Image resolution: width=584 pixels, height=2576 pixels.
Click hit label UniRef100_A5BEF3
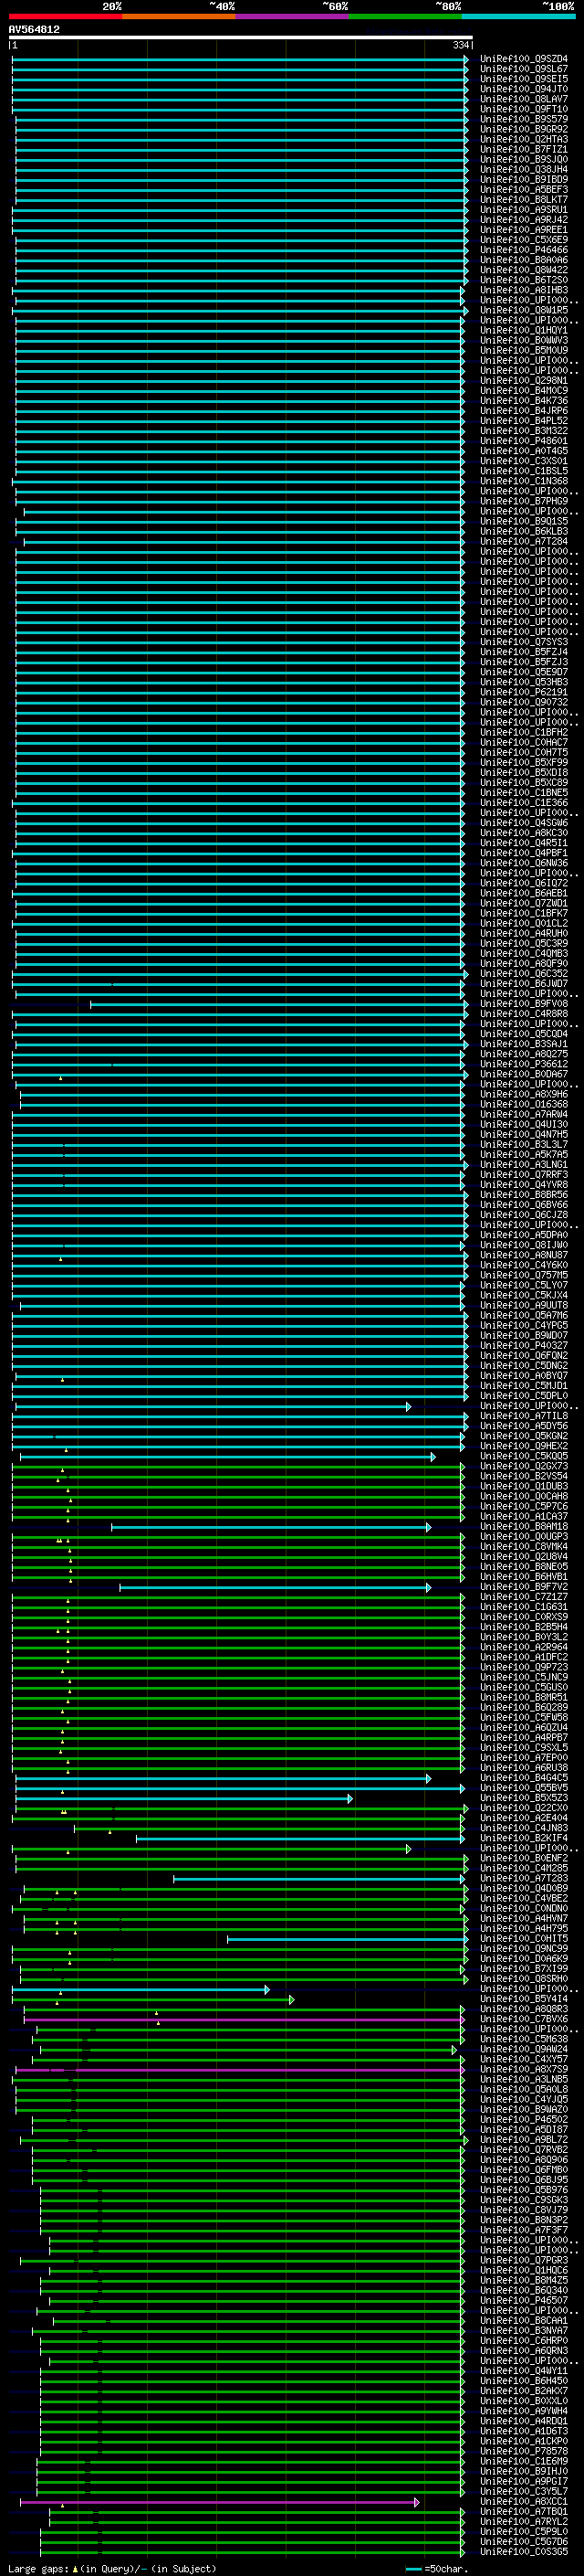pyautogui.click(x=523, y=190)
